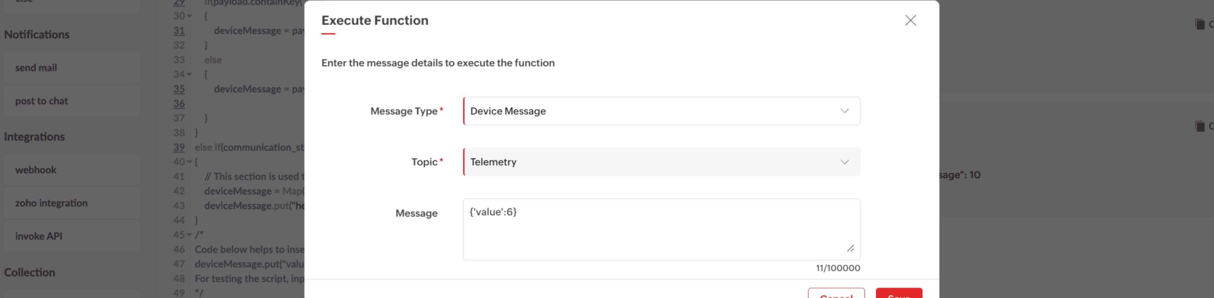Open the zoho integration item
The width and height of the screenshot is (1214, 298).
click(x=51, y=203)
